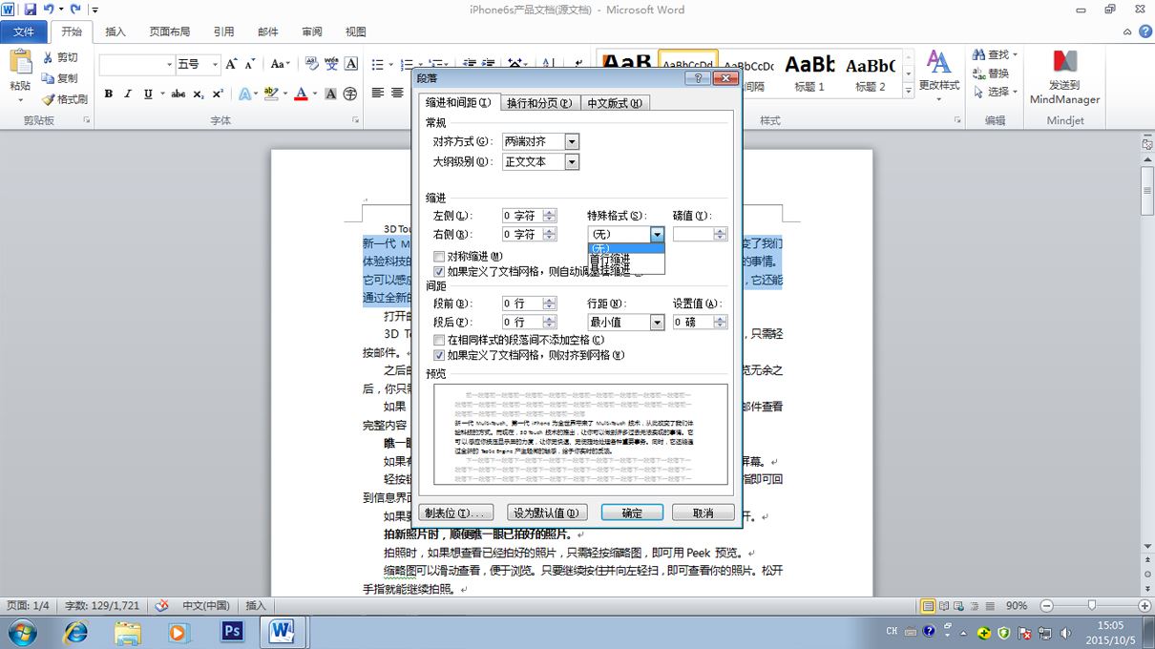This screenshot has width=1155, height=649.
Task: Open the 文件 menu tab
Action: (23, 31)
